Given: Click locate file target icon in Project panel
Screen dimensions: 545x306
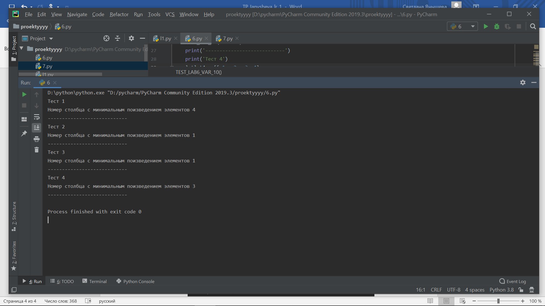Looking at the screenshot, I should 106,38.
